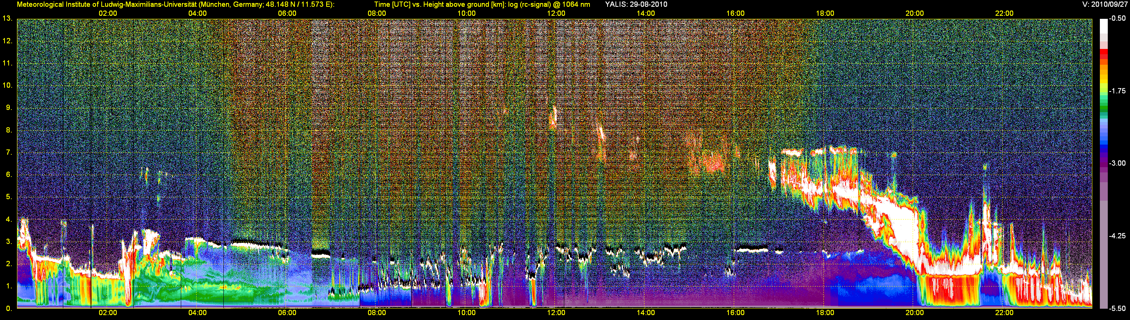Click the 18:00 label on the top time axis
Screen dimensions: 1130x320
[x=825, y=13]
